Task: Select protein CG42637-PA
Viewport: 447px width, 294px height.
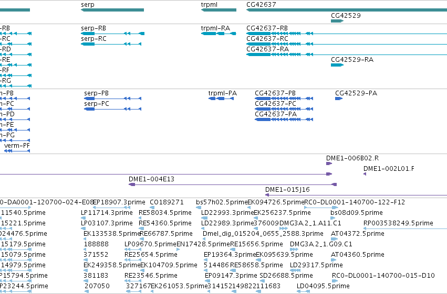Action: 284,119
